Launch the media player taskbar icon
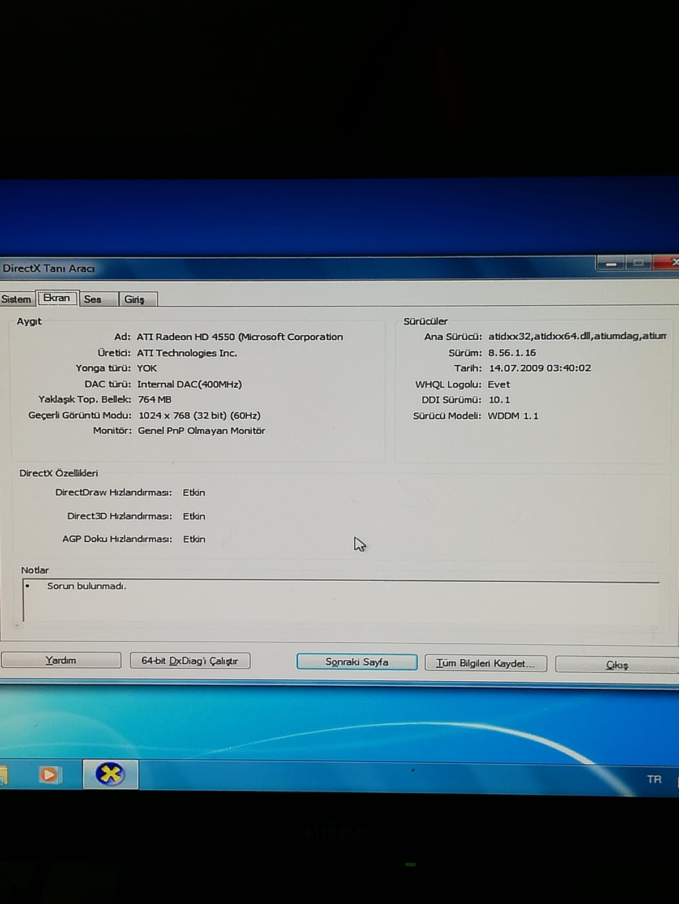 [x=50, y=774]
